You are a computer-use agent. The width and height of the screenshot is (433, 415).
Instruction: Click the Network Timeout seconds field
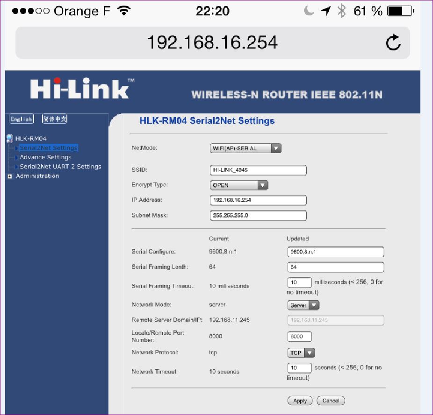tap(300, 367)
